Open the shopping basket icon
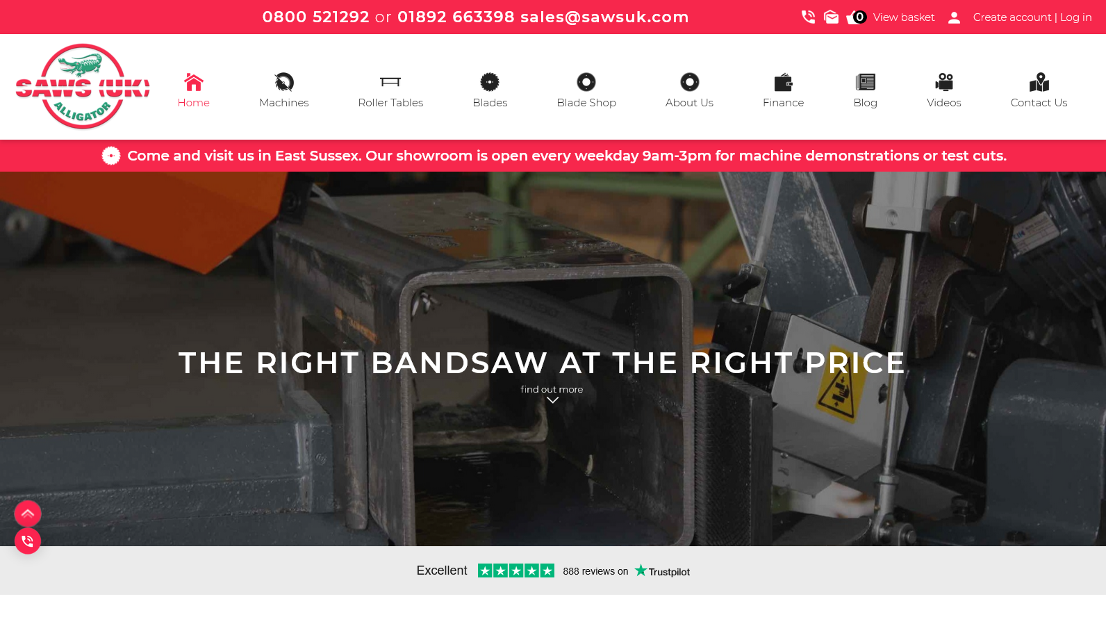 tap(855, 17)
